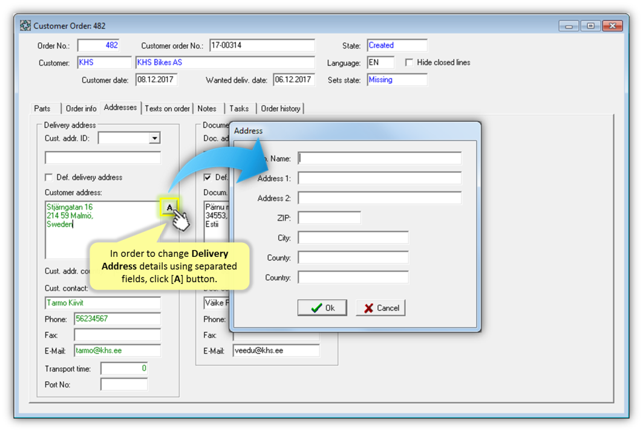Click the Customer Order window title icon
This screenshot has height=432, width=643.
tap(25, 26)
